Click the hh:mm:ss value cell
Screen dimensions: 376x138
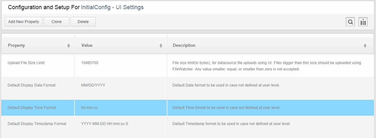[121, 108]
